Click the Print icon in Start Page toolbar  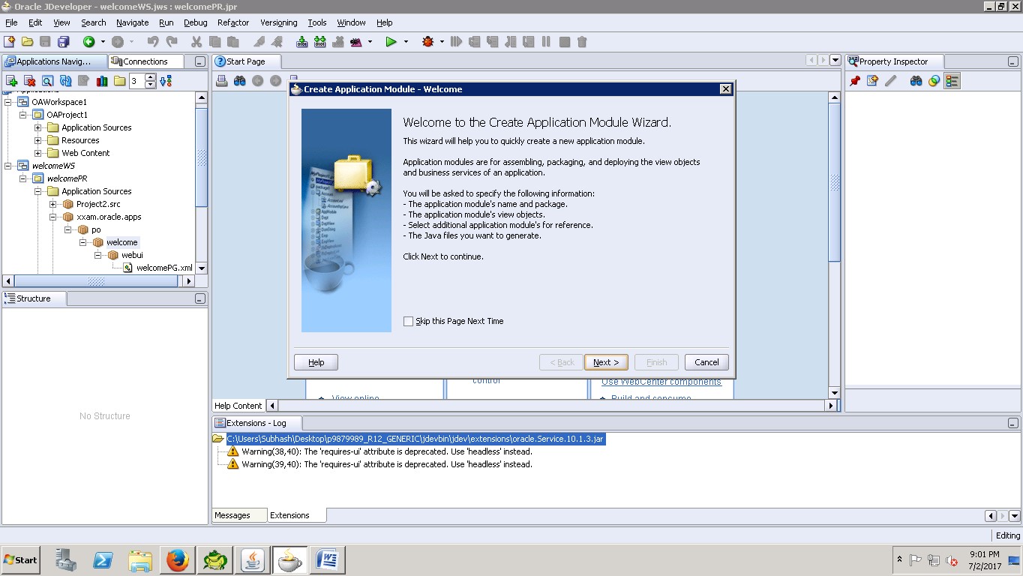click(222, 80)
